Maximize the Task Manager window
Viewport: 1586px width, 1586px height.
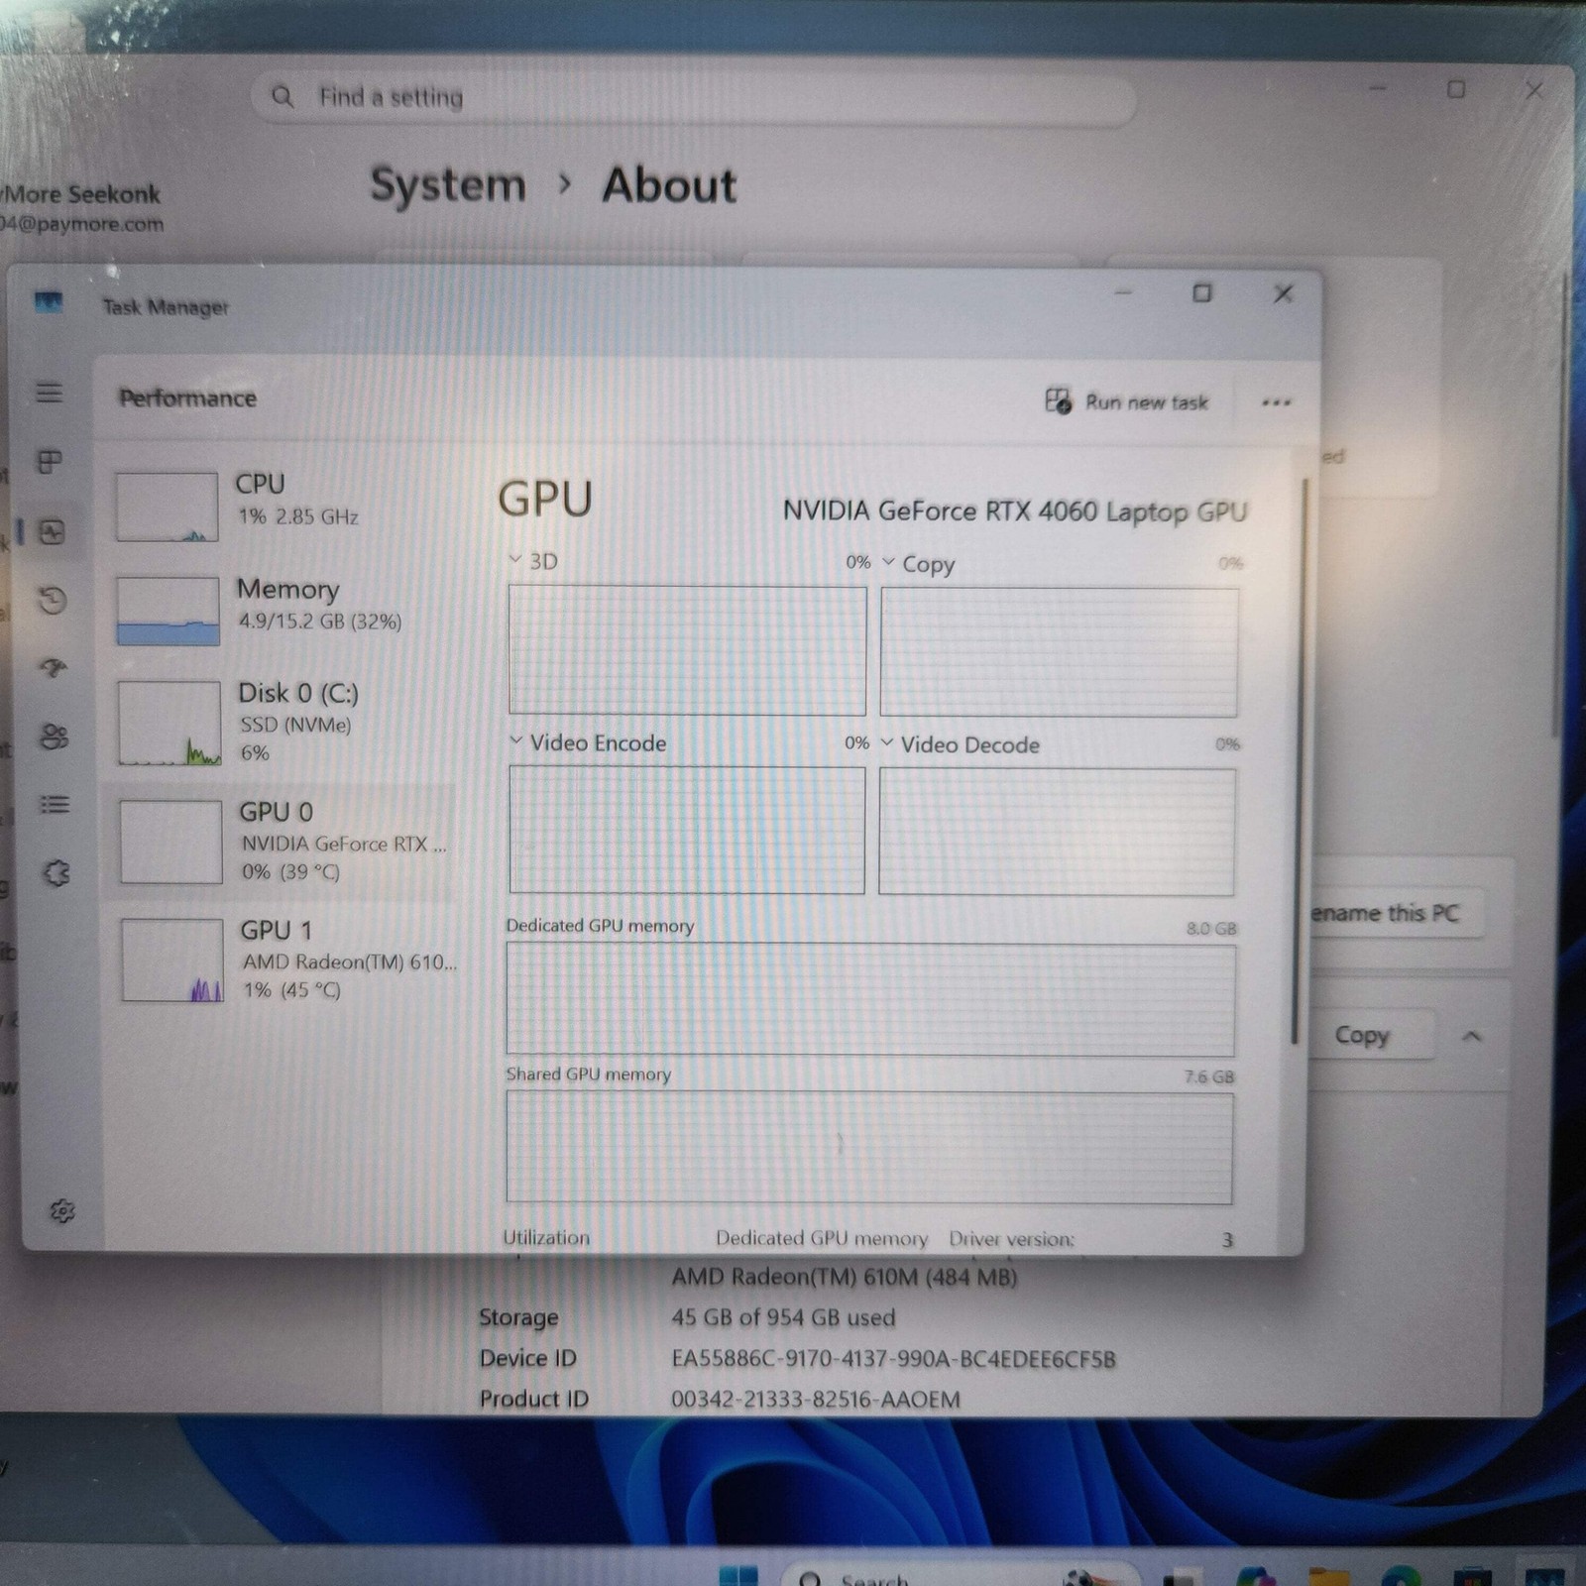tap(1202, 293)
